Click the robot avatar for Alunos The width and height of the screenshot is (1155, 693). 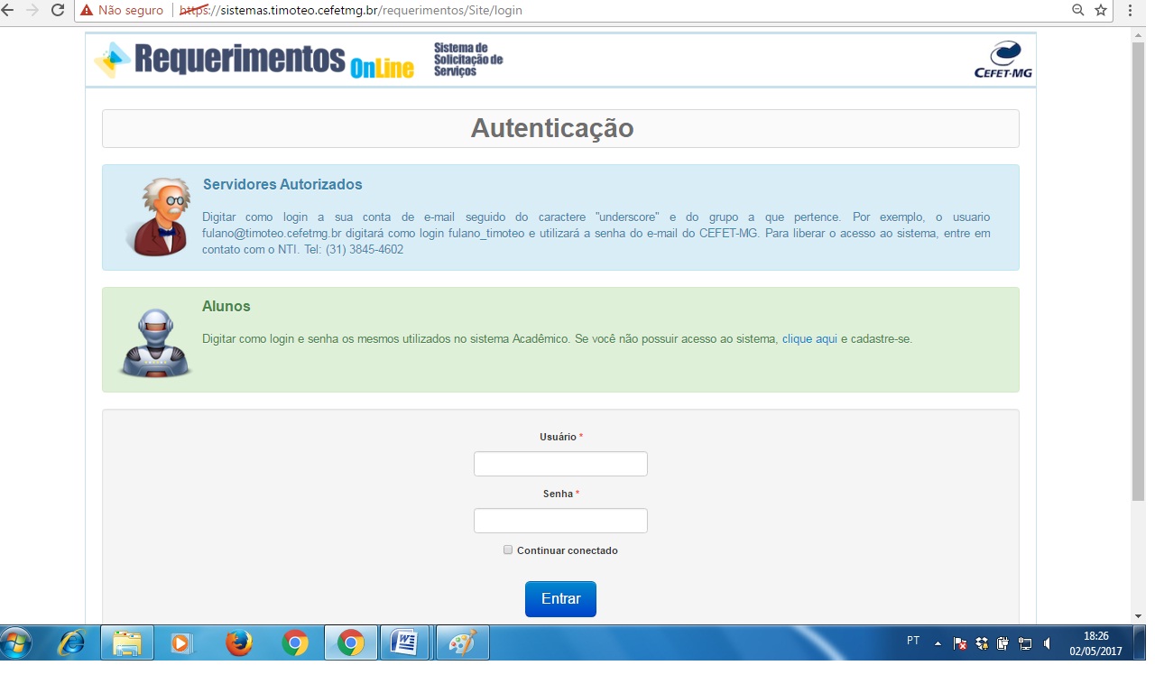coord(155,343)
